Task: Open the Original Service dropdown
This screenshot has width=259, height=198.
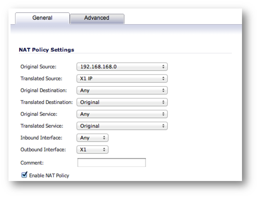Action: (122, 114)
